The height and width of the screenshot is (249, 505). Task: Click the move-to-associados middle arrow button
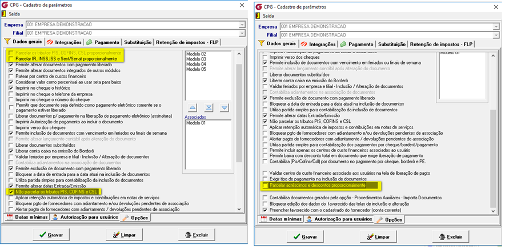point(209,107)
